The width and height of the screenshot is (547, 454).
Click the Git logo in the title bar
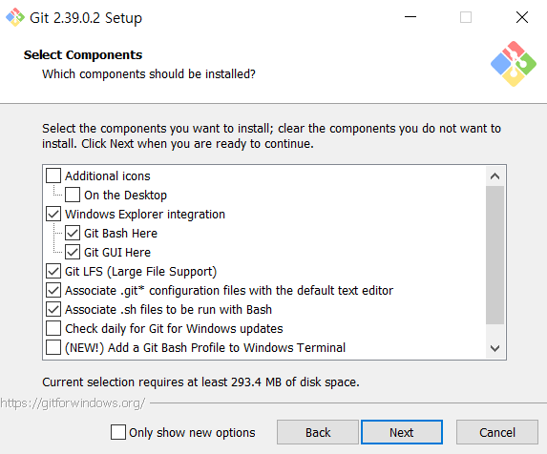click(15, 17)
